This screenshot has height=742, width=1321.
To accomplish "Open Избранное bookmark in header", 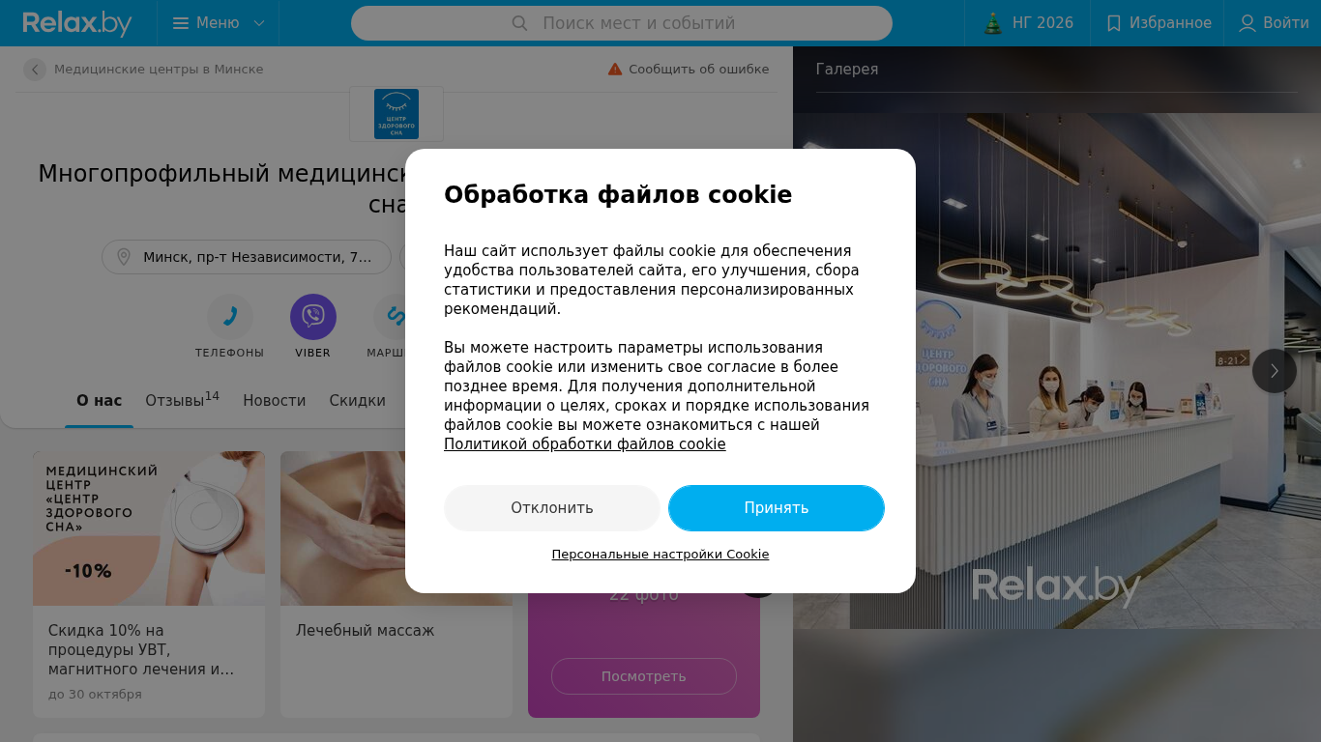I will point(1158,23).
